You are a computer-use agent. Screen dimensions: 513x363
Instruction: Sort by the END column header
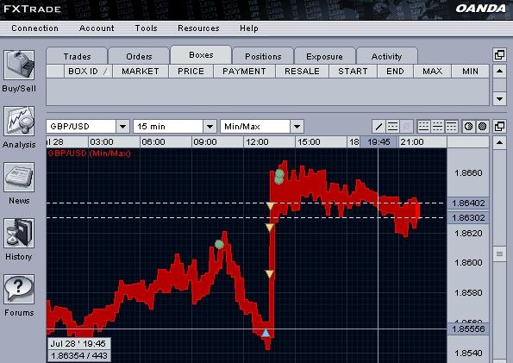pos(395,72)
